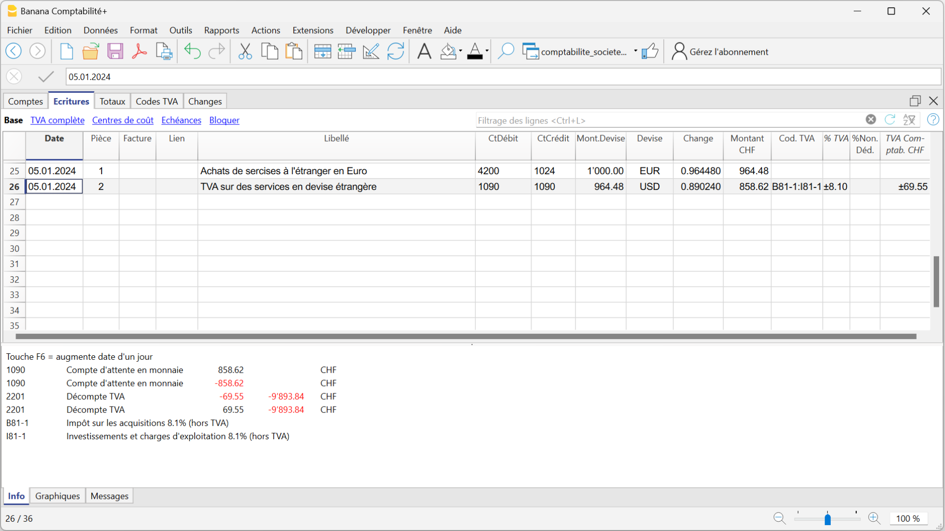Screen dimensions: 945x531
Task: Click the zoom slider handle
Action: (827, 519)
